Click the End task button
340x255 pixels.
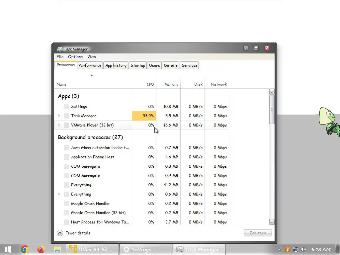point(258,233)
